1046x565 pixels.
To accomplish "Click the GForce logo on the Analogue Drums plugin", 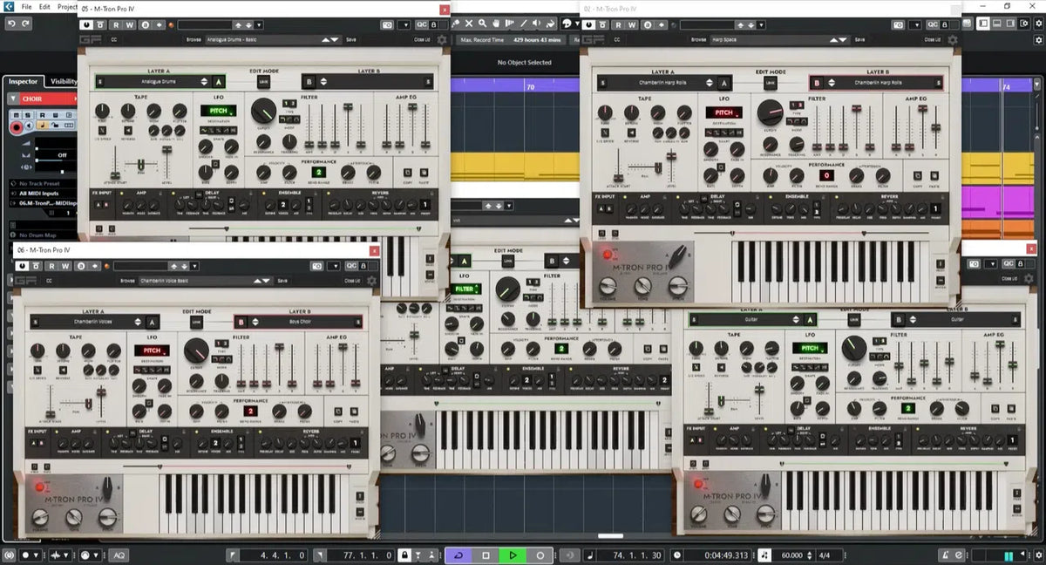I will pos(92,39).
